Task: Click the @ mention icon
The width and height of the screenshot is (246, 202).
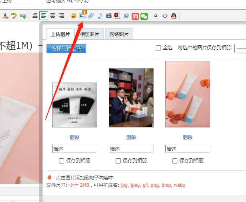Action: (x=126, y=16)
